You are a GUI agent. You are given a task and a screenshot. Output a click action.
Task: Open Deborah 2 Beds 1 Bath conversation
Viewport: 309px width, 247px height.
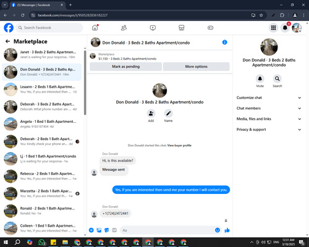(x=41, y=141)
